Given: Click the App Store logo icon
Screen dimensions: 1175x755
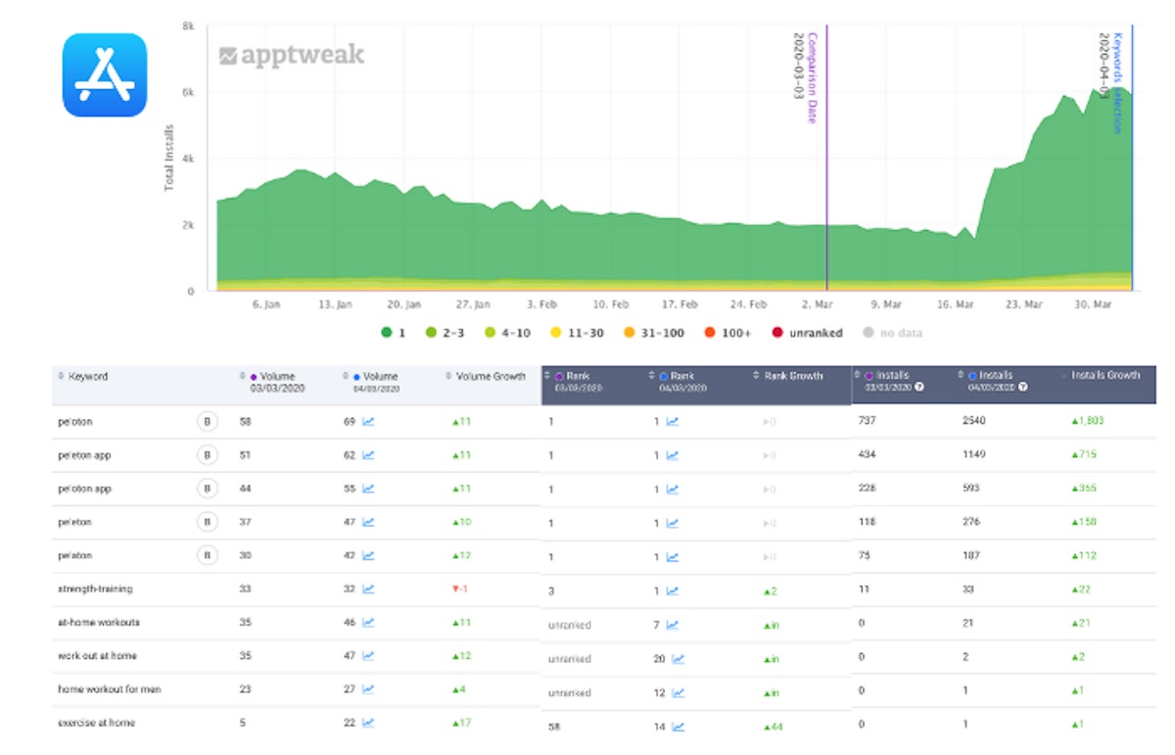Looking at the screenshot, I should point(105,75).
